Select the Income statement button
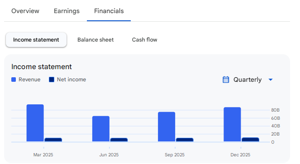 click(x=36, y=40)
